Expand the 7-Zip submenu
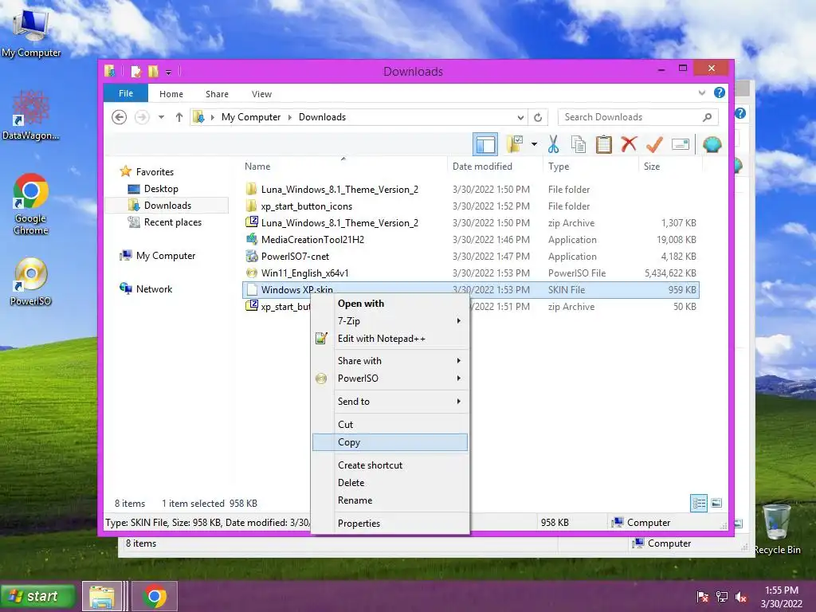Viewport: 816px width, 612px height. tap(390, 321)
